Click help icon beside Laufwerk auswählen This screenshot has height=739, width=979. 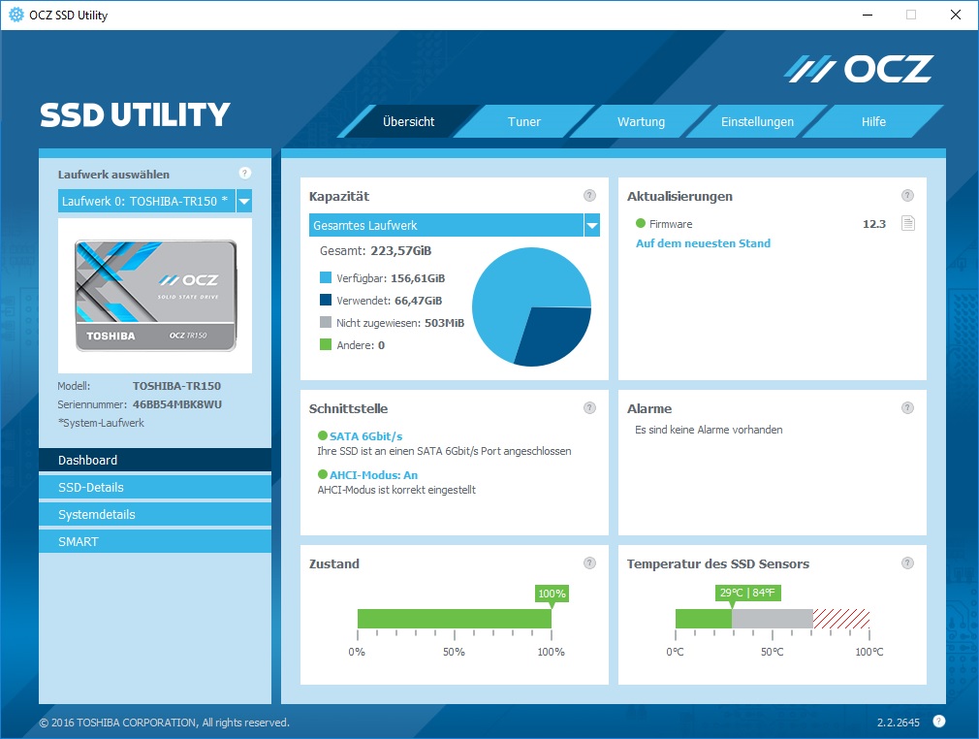244,174
